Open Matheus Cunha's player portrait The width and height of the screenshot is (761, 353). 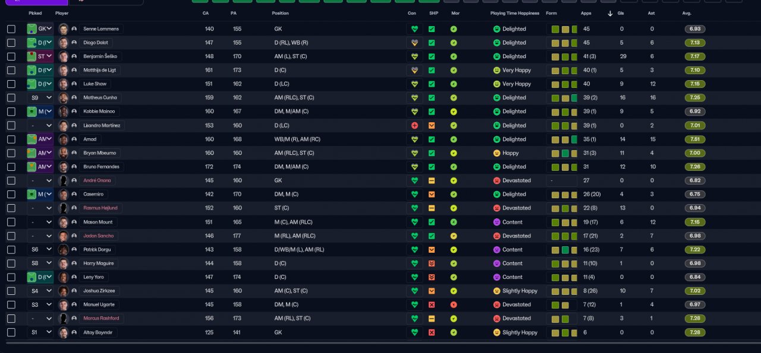coord(64,98)
